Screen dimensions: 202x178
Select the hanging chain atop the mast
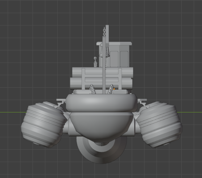click(x=104, y=31)
